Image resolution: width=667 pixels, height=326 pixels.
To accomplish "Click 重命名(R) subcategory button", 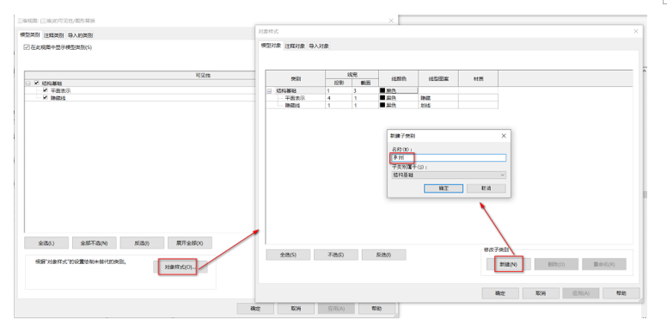I will pyautogui.click(x=604, y=264).
